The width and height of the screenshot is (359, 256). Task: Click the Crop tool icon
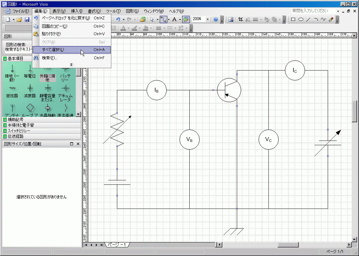click(x=240, y=19)
